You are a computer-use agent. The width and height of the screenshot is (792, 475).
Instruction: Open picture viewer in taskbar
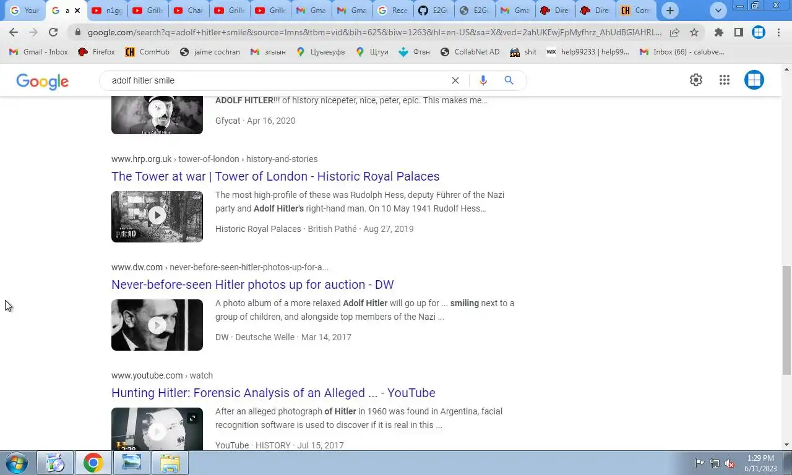click(x=132, y=463)
